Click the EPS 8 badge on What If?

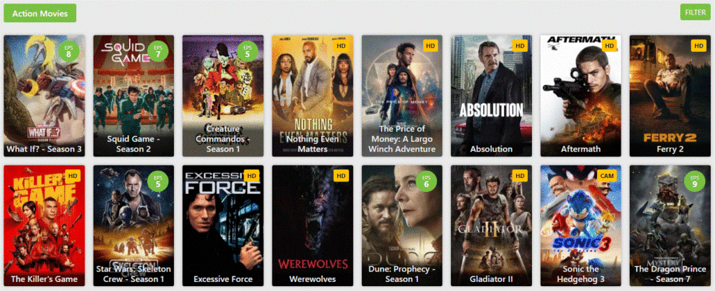[x=68, y=51]
